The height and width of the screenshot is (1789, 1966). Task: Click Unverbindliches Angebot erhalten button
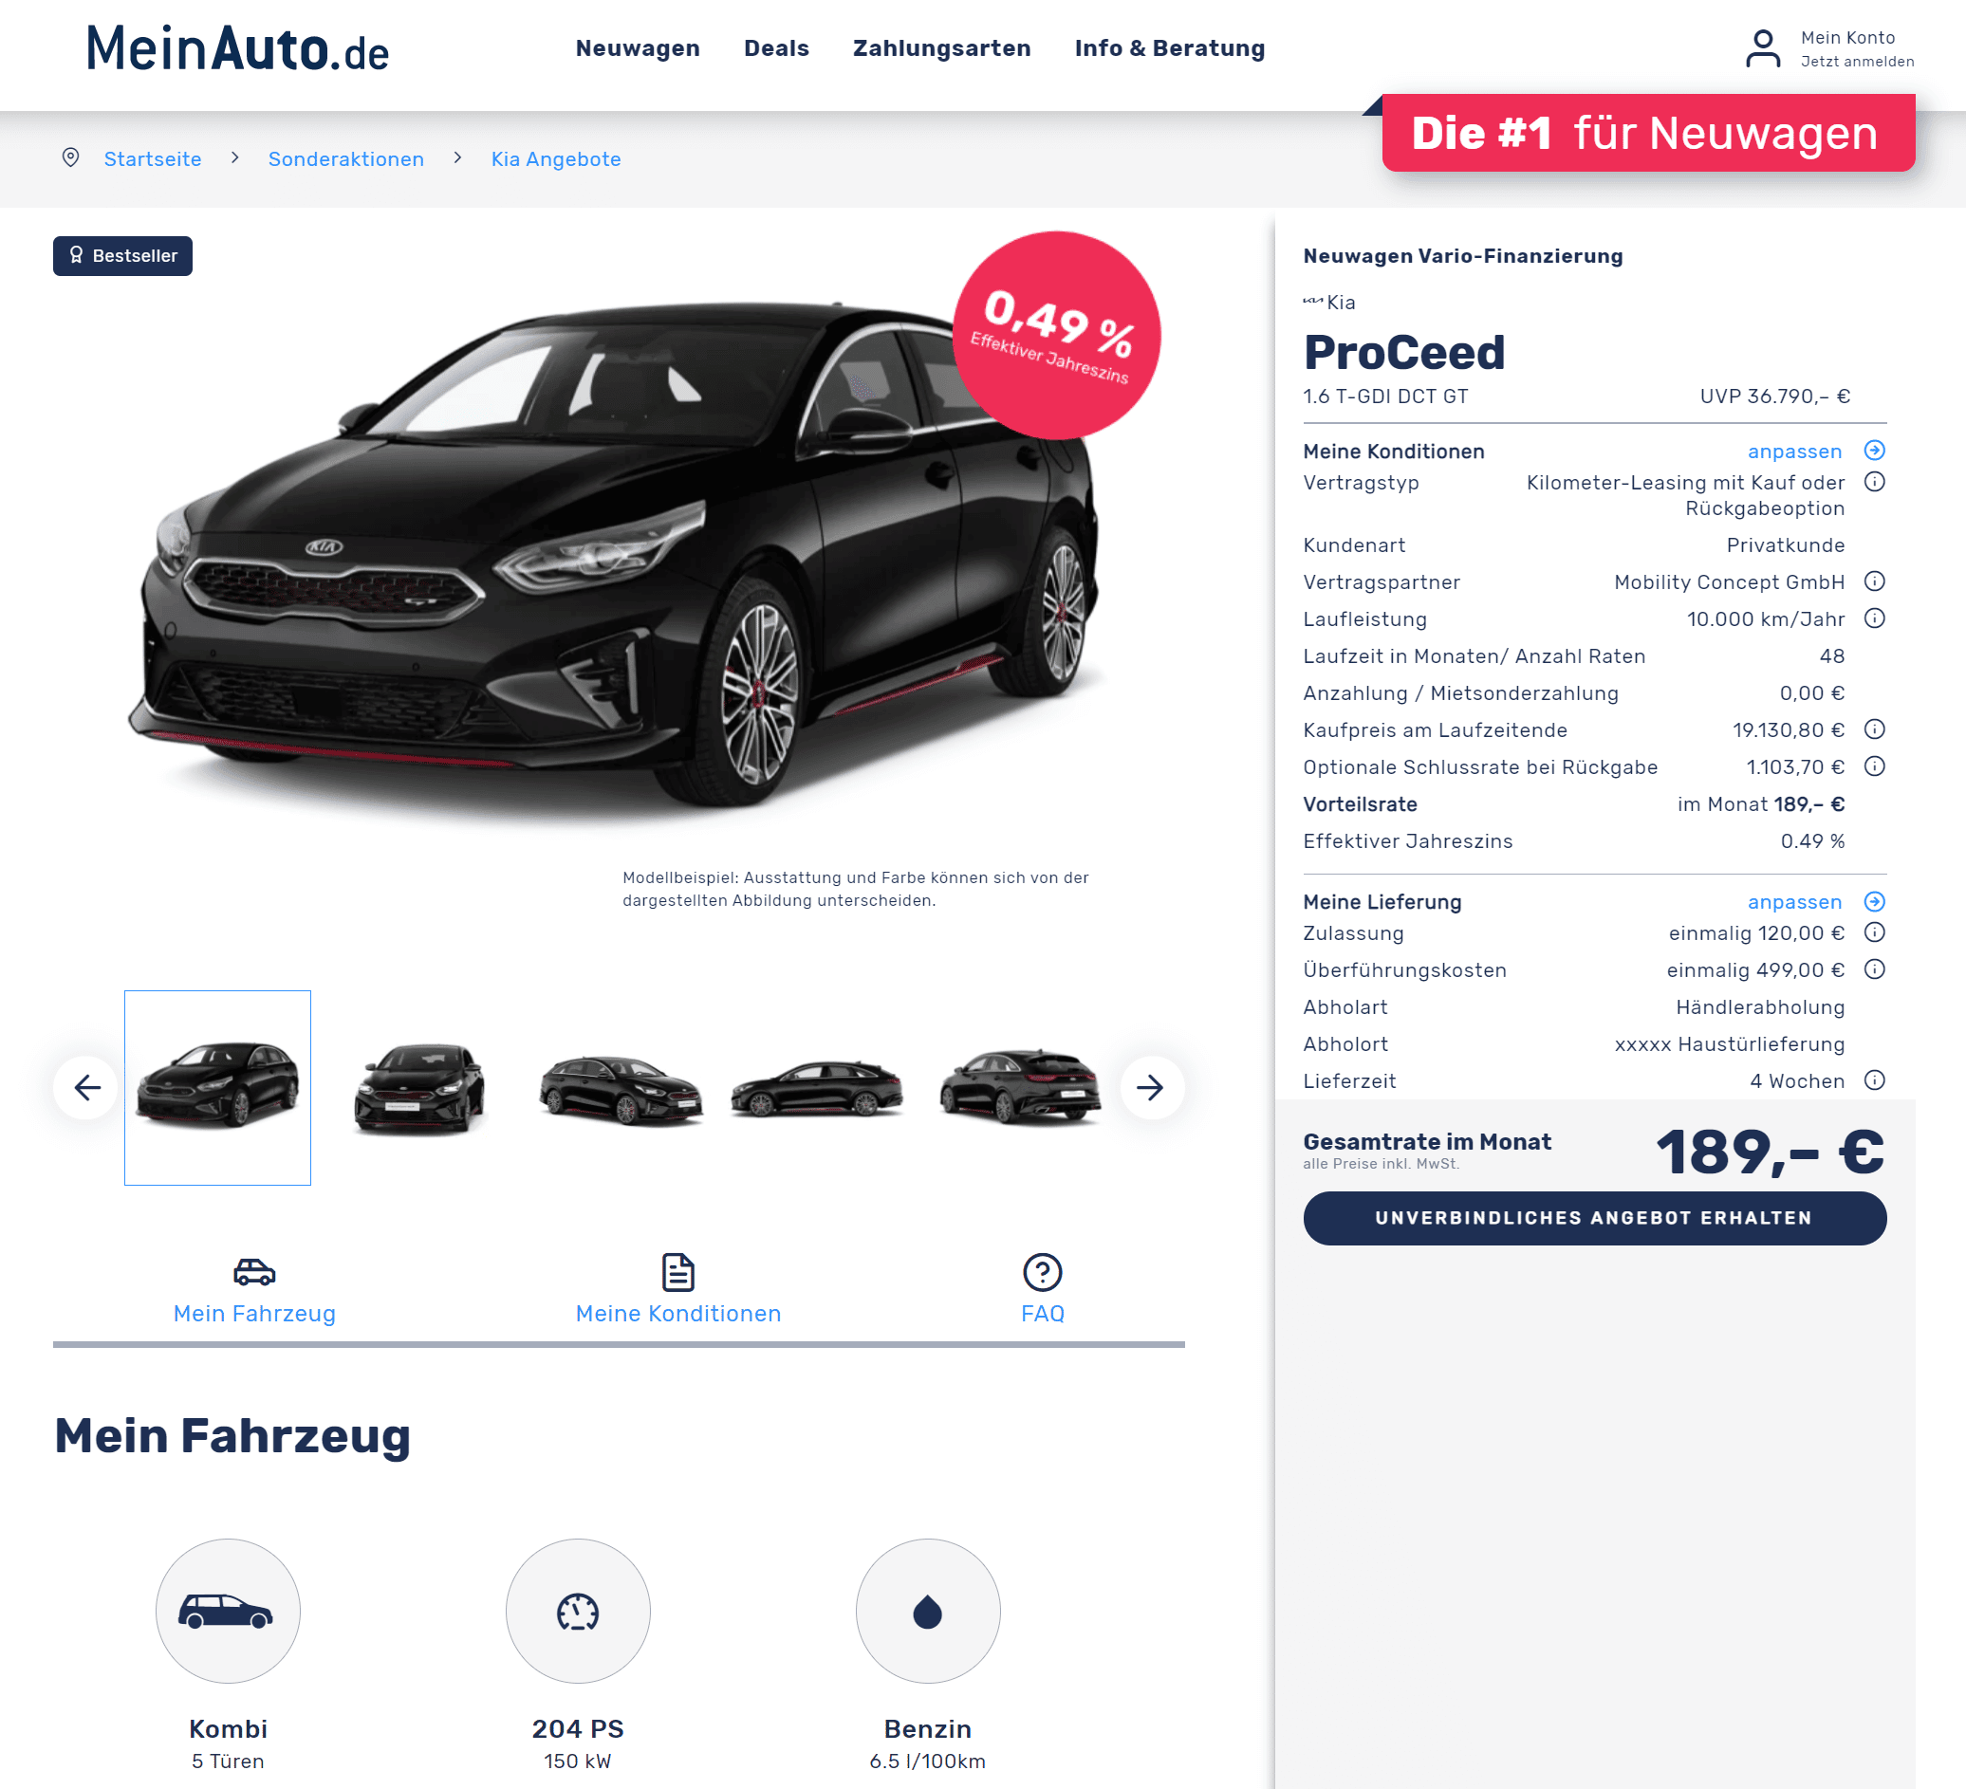tap(1594, 1218)
